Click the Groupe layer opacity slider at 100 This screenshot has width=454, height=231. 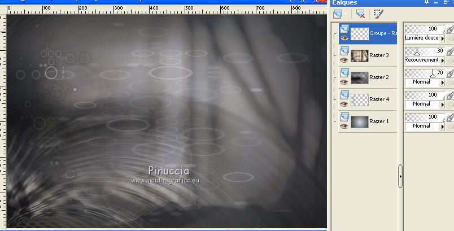pos(425,29)
